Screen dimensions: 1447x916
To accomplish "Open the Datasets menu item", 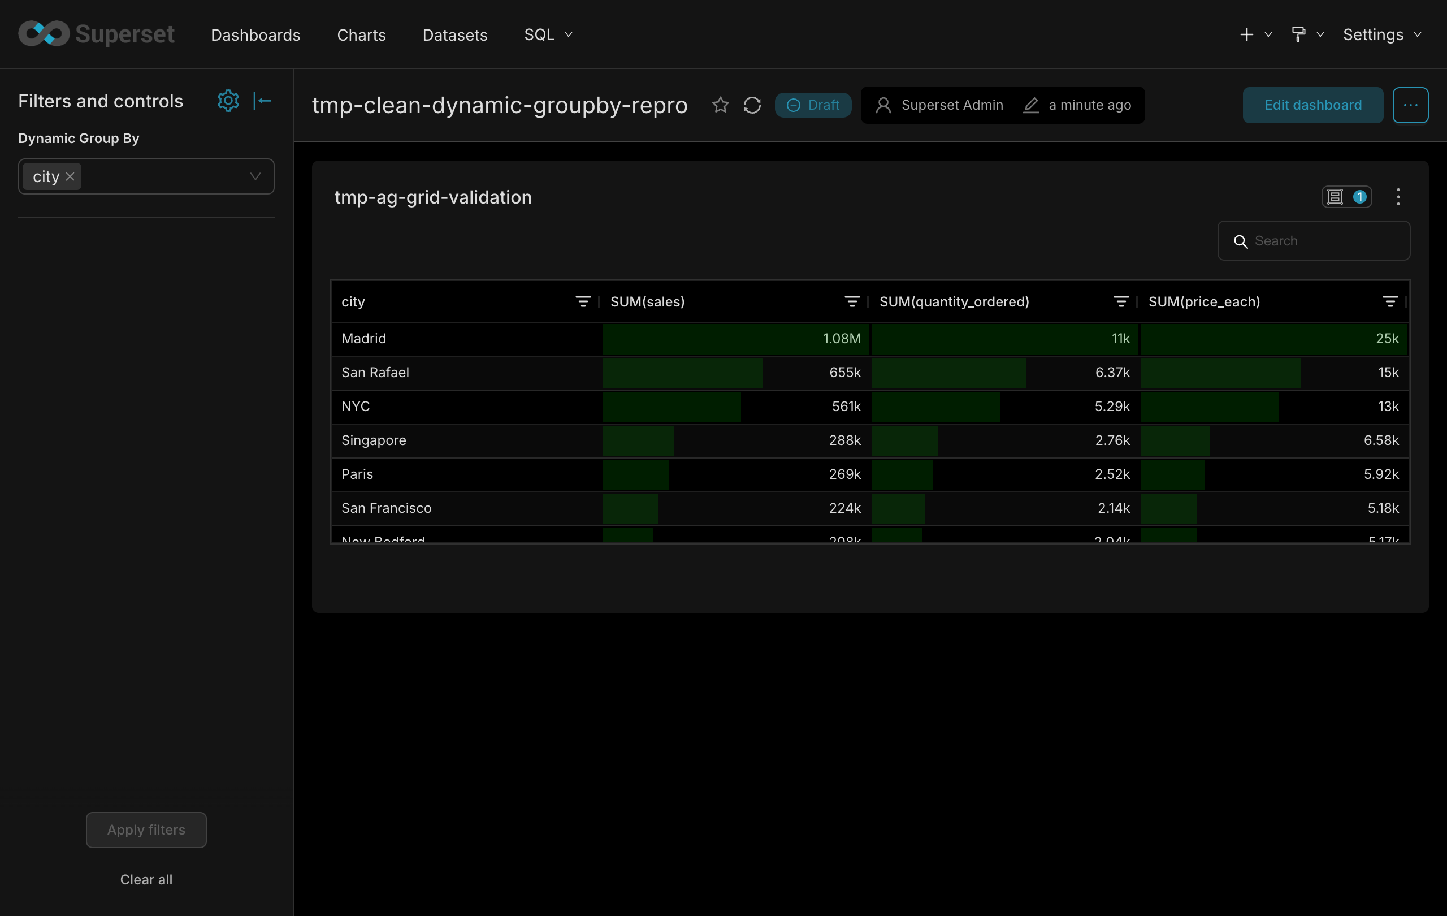I will (x=455, y=35).
